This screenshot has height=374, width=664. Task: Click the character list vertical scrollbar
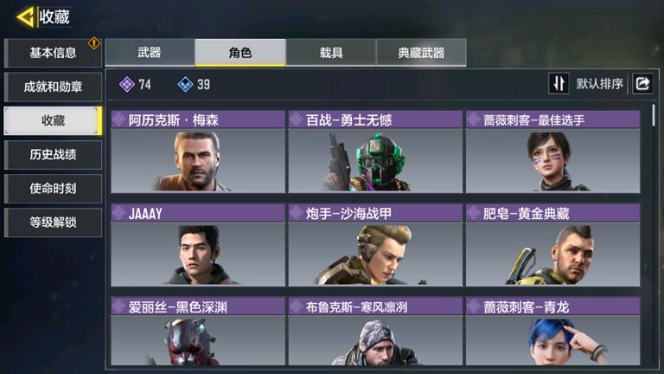(x=654, y=115)
